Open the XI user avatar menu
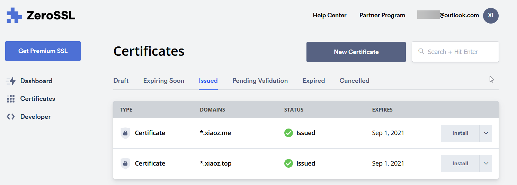Viewport: 517px width, 185px height. [490, 16]
